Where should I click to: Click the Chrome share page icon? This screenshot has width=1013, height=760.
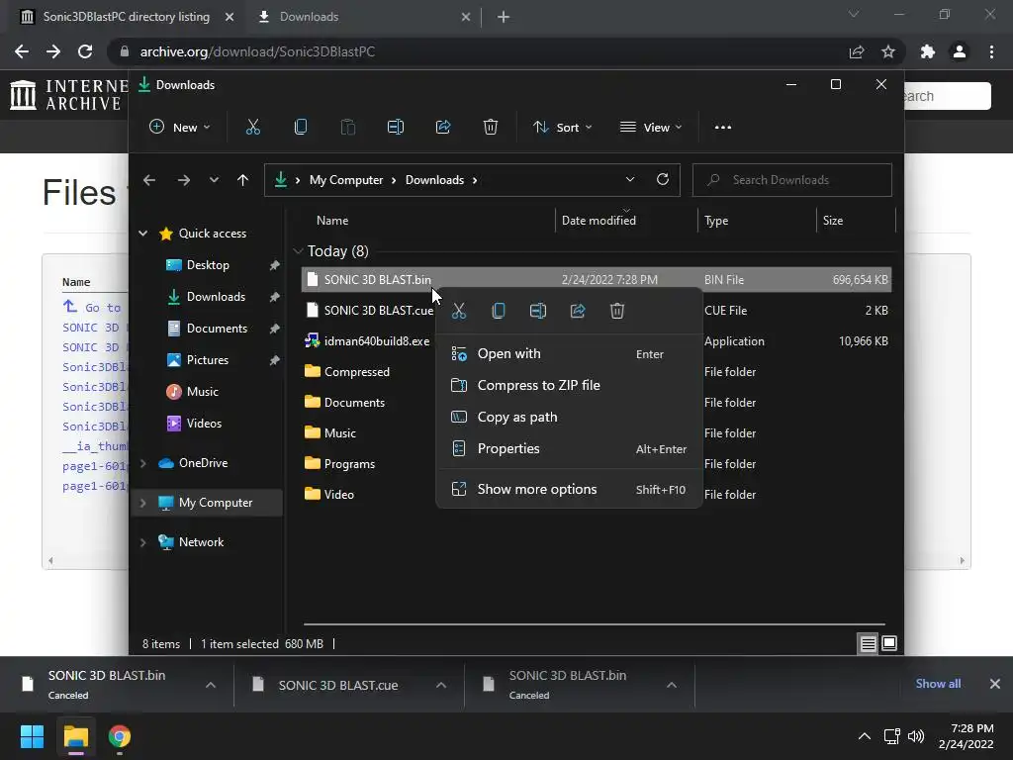(x=857, y=51)
